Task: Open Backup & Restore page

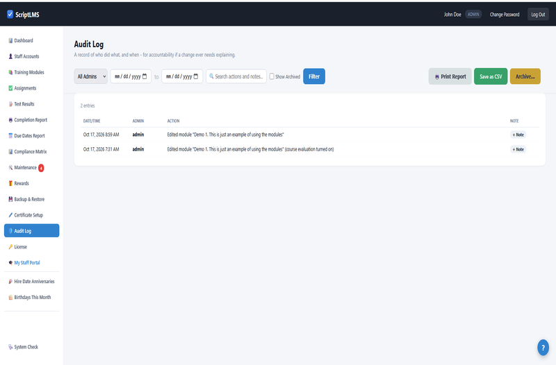Action: [31, 199]
